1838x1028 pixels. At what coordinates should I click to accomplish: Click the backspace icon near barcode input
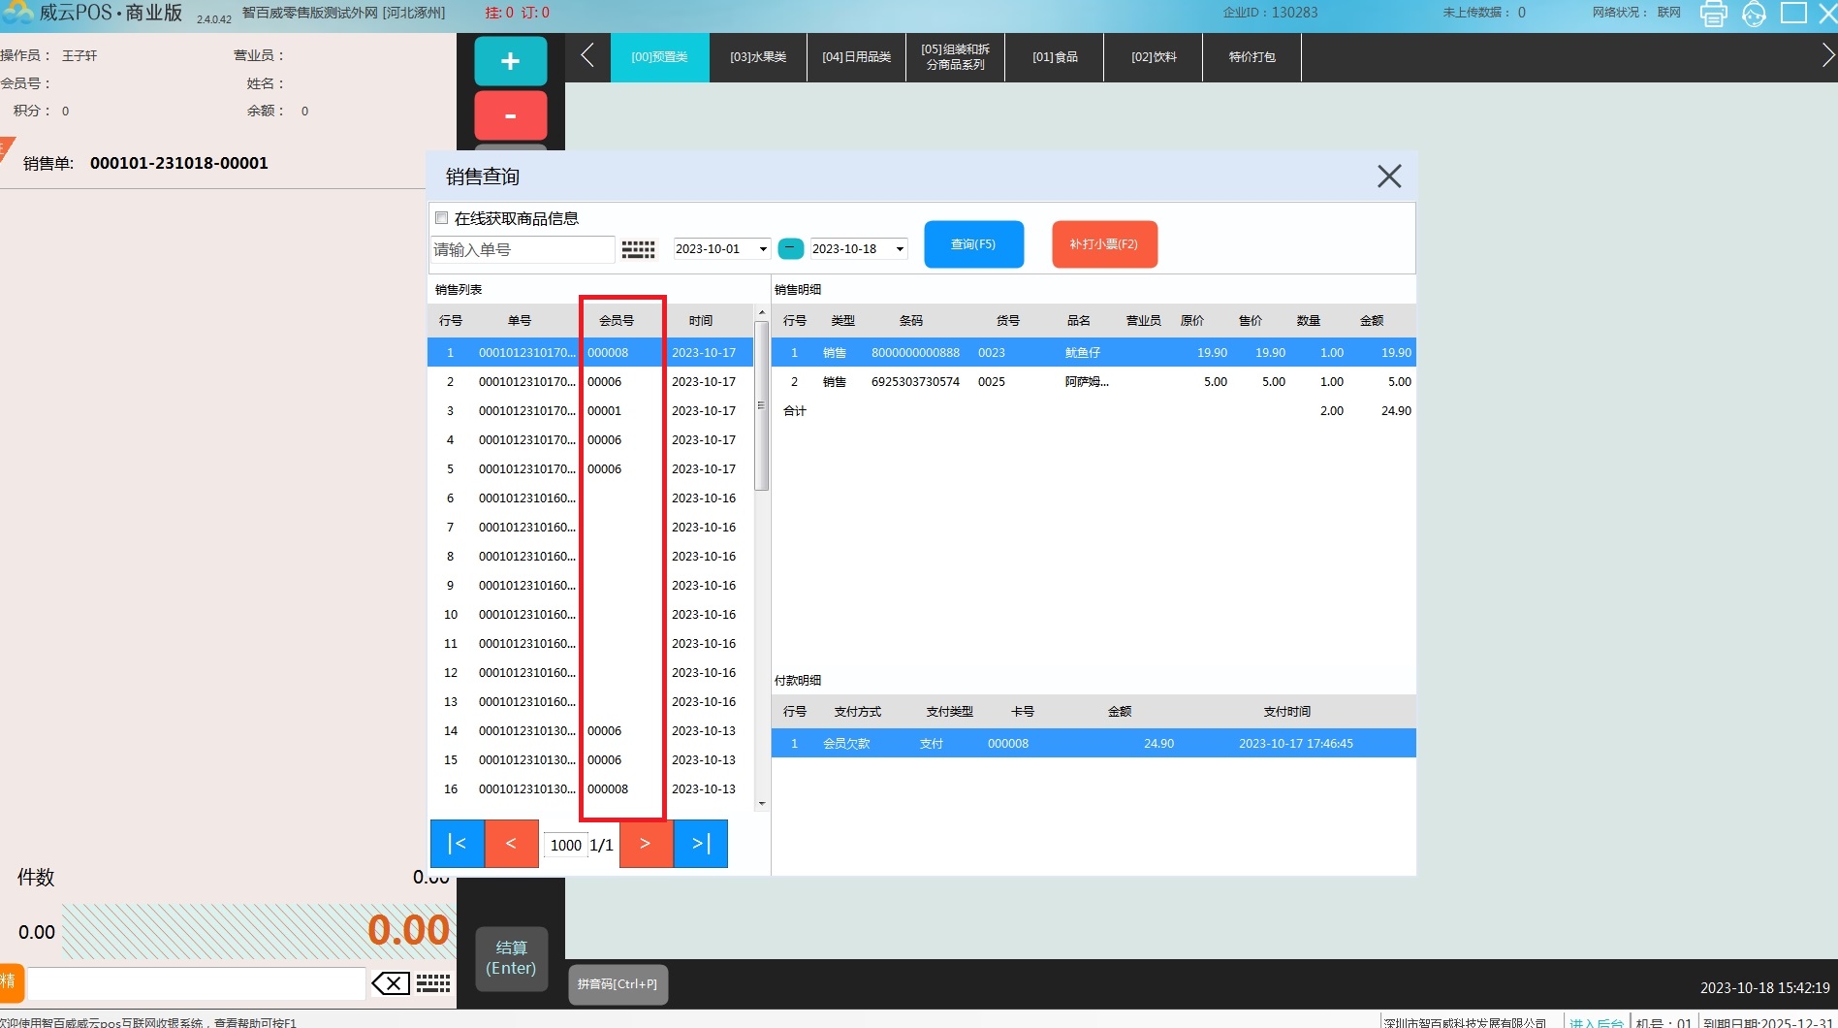click(x=391, y=984)
